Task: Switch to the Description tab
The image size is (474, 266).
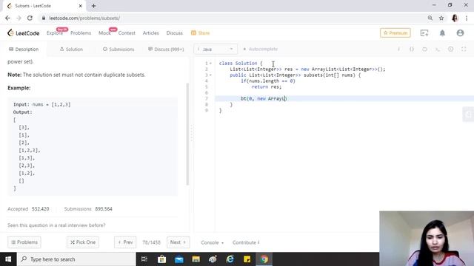Action: pos(24,50)
